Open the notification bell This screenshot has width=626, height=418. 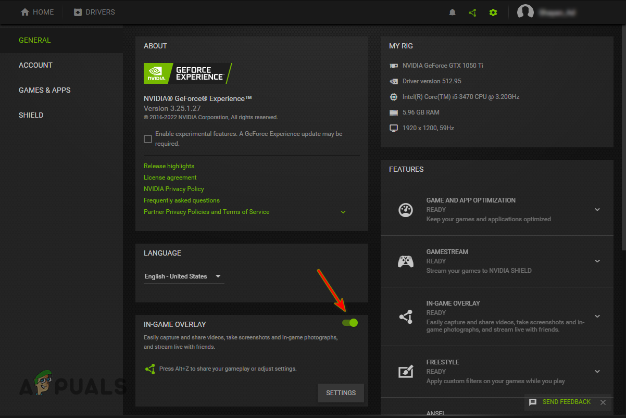452,12
